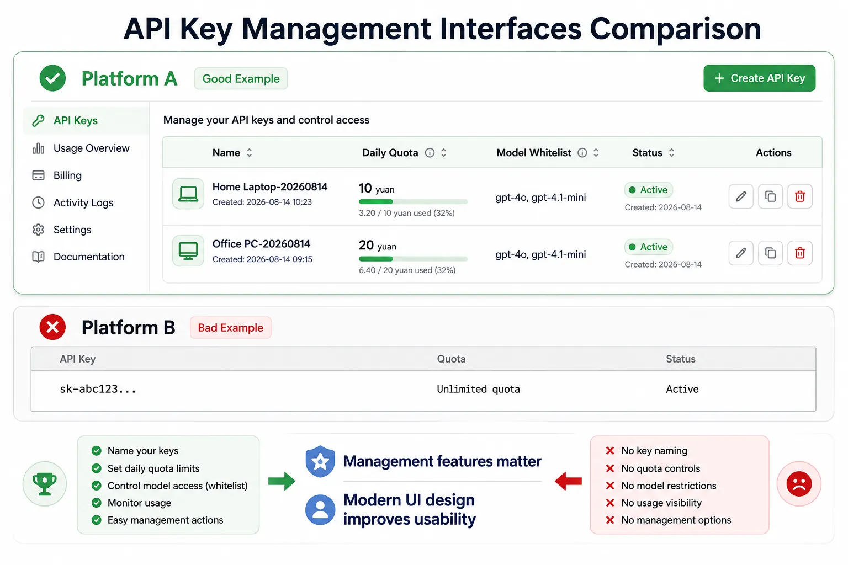
Task: Click the desktop monitor icon for Office PC key
Action: point(188,250)
